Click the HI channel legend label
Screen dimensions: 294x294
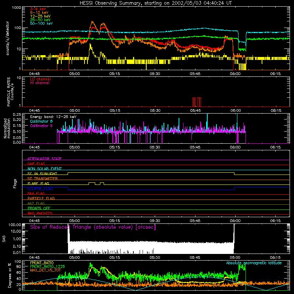40,83
